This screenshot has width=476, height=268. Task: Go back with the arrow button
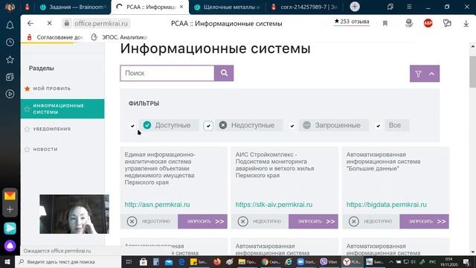click(x=30, y=23)
